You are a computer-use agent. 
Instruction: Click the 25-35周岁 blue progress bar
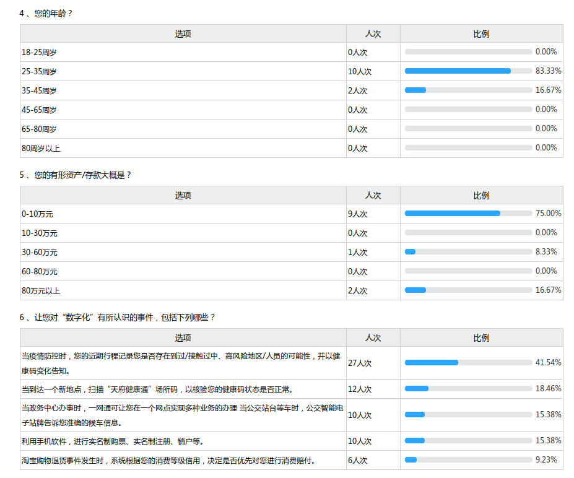[458, 71]
